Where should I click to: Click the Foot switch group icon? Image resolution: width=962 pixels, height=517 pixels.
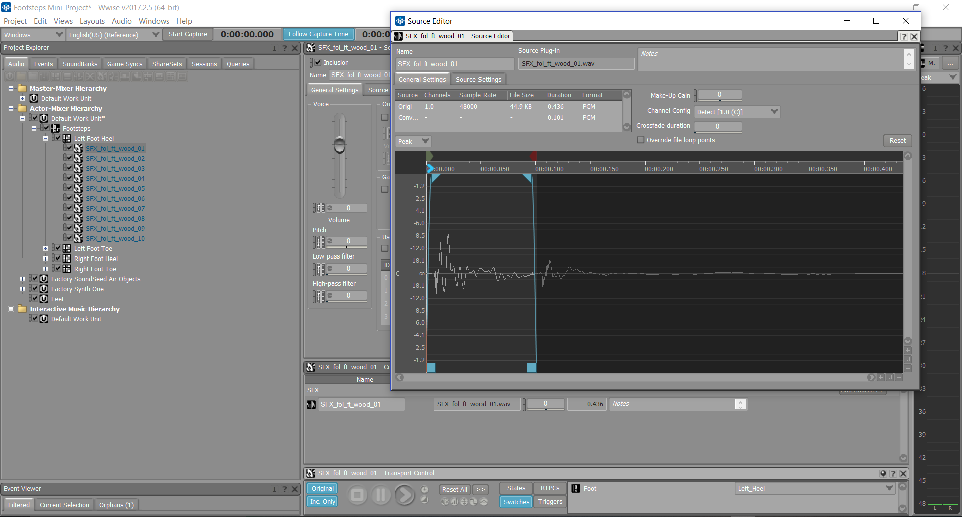point(576,488)
